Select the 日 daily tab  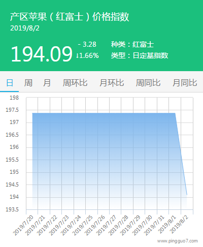(x=10, y=83)
